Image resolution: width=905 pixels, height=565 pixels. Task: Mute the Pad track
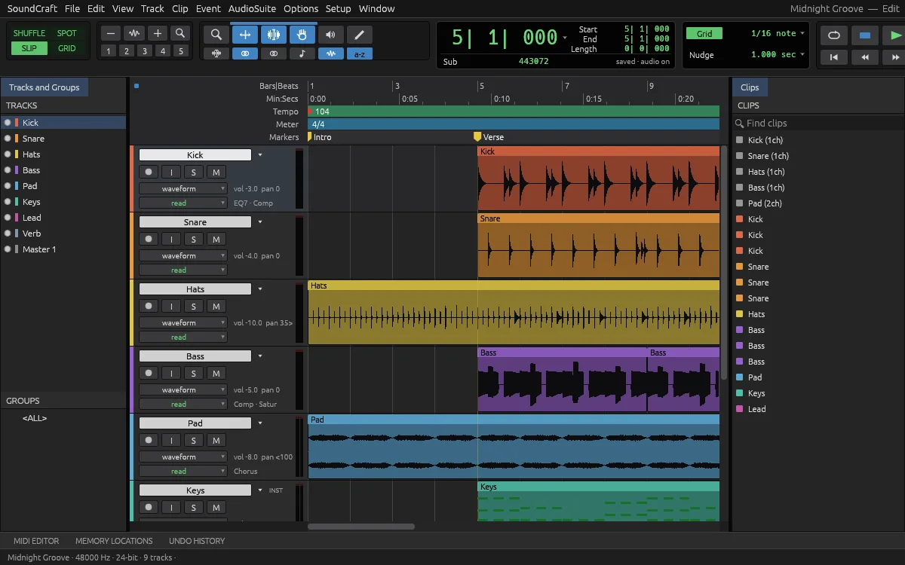click(x=216, y=441)
